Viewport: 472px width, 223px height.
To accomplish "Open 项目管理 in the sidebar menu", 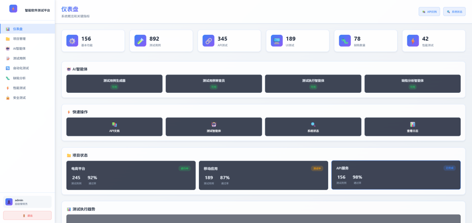I will (28, 39).
